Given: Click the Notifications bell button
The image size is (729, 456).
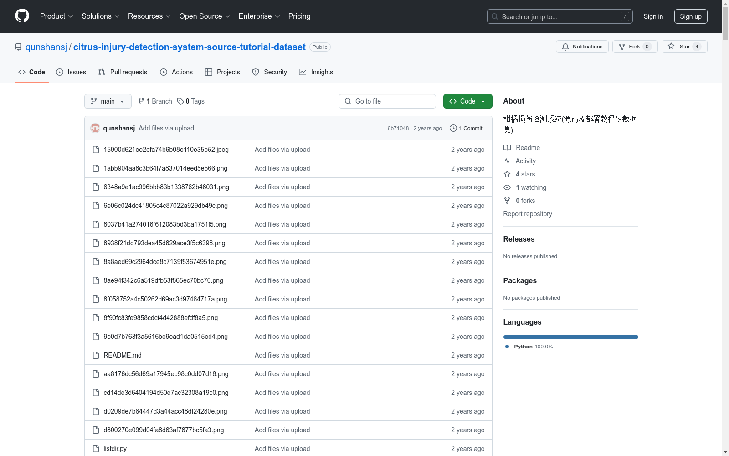Looking at the screenshot, I should [x=582, y=47].
